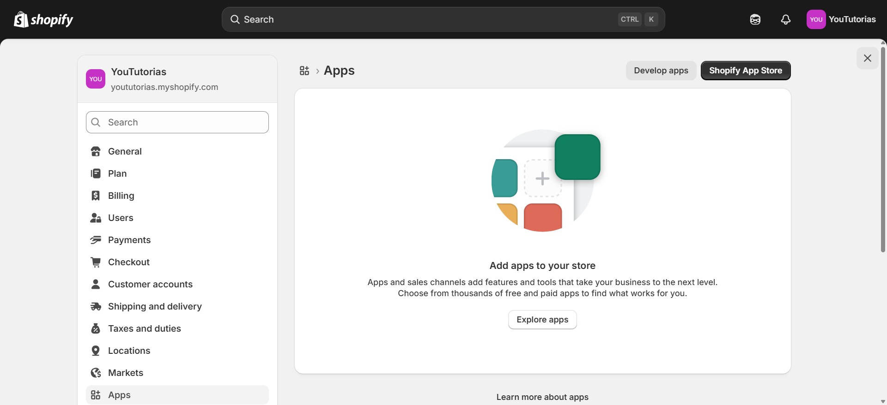
Task: Open Checkout settings
Action: click(x=177, y=262)
